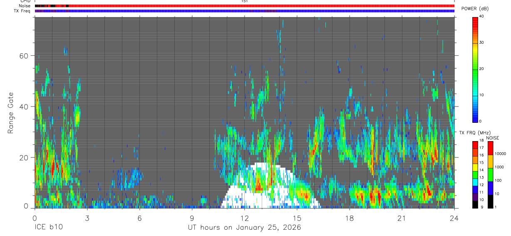Click the 14 label on TX FRQ scale
511x236 pixels.
pyautogui.click(x=482, y=170)
